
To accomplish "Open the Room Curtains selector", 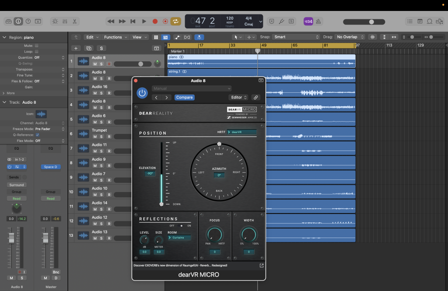I will (x=179, y=238).
